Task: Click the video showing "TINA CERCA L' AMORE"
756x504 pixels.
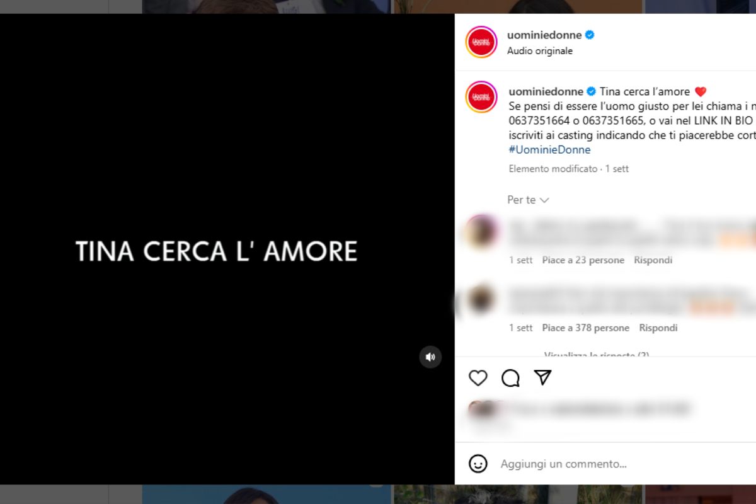Action: 227,249
